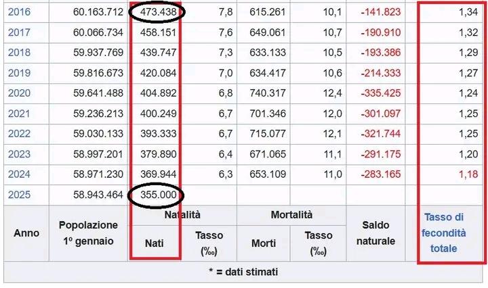
Task: Click the 2018 year link
Action: coord(19,53)
